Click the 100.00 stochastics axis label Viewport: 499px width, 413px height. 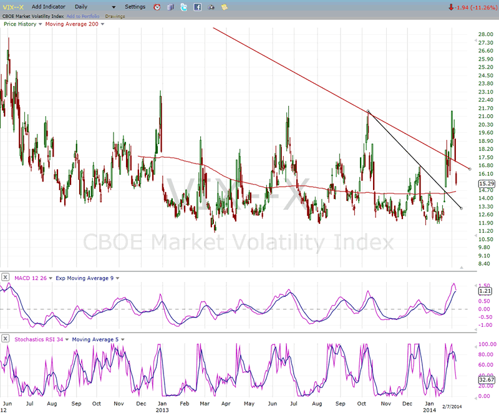pyautogui.click(x=488, y=344)
